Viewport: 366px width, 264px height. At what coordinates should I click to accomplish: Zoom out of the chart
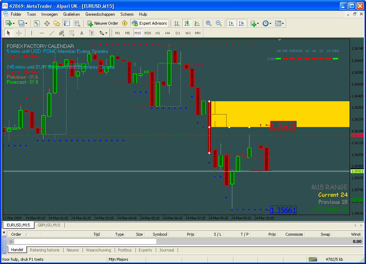click(x=218, y=23)
